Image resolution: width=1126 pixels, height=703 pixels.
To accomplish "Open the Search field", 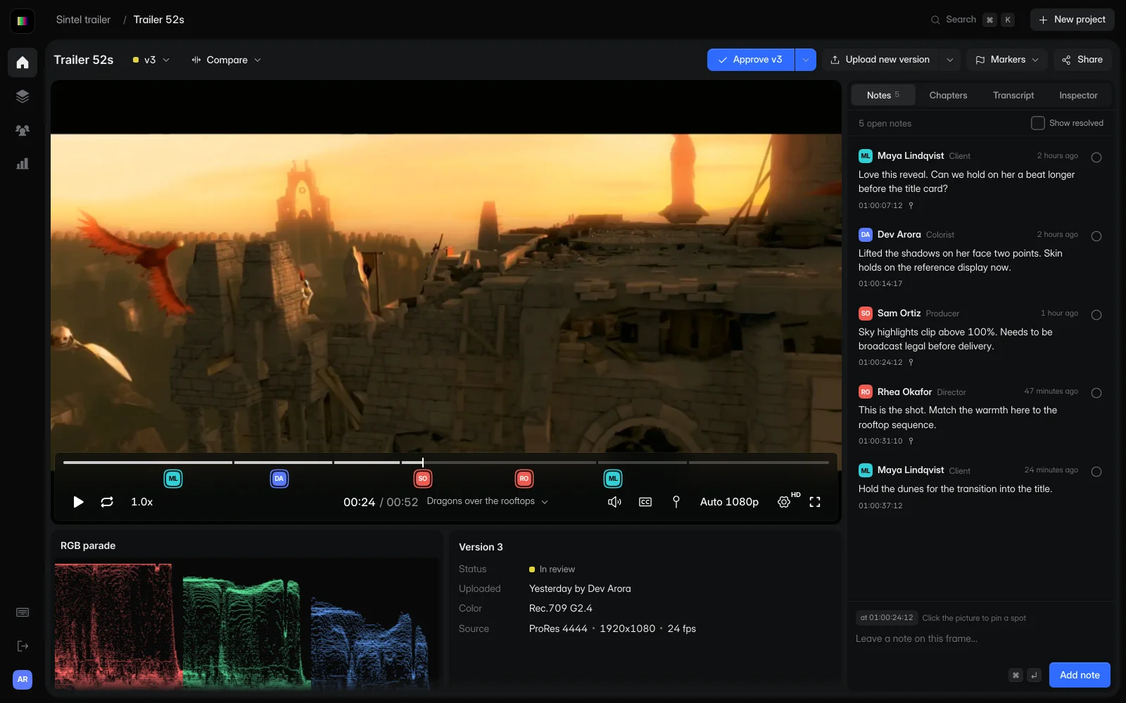I will click(x=973, y=20).
